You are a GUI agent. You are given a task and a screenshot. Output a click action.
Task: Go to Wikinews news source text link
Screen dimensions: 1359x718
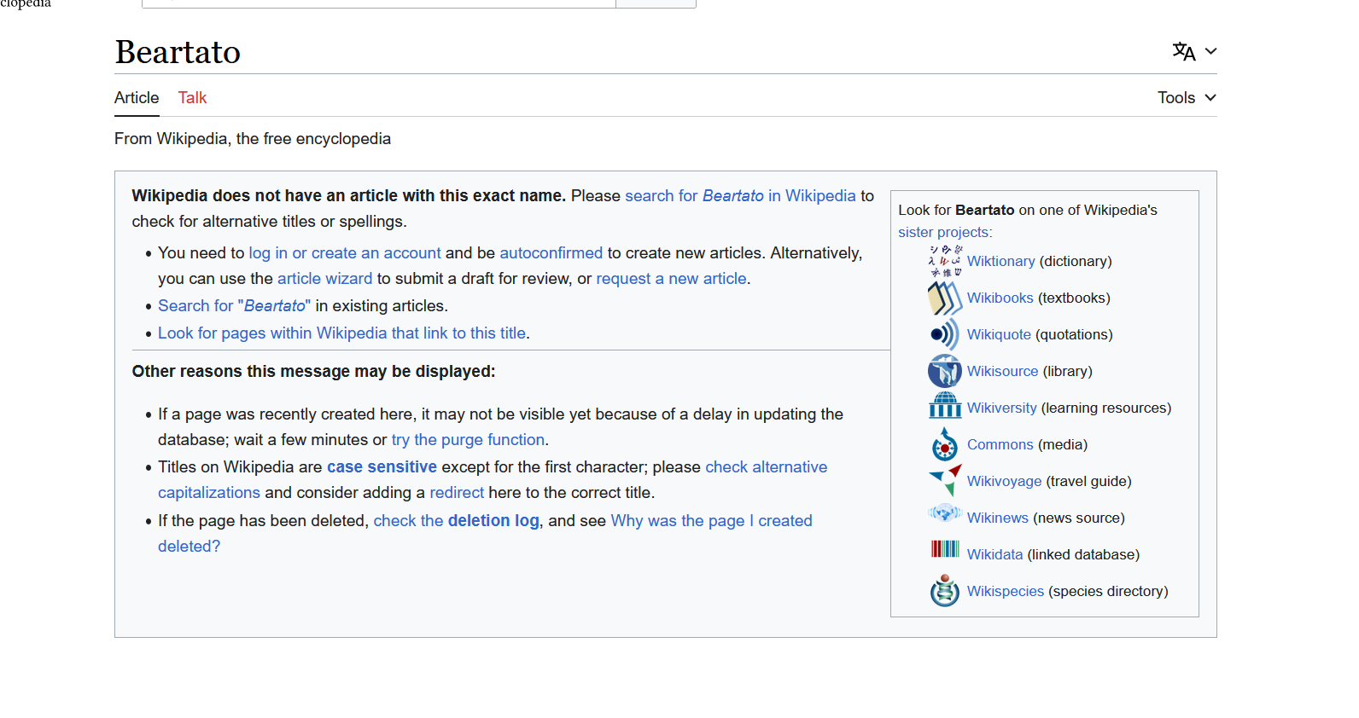point(997,518)
